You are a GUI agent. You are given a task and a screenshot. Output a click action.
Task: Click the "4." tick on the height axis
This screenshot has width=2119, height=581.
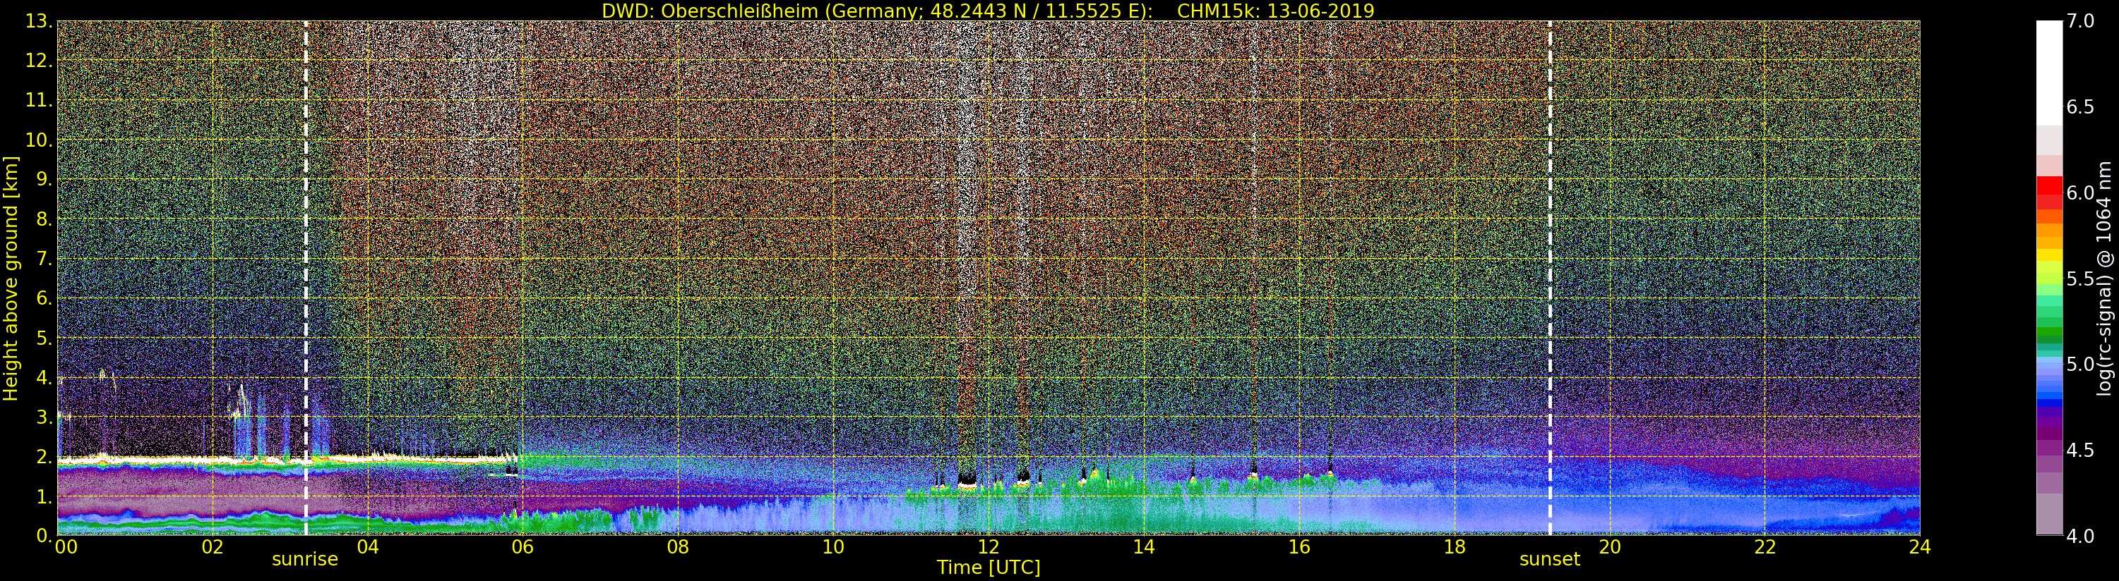pyautogui.click(x=45, y=377)
